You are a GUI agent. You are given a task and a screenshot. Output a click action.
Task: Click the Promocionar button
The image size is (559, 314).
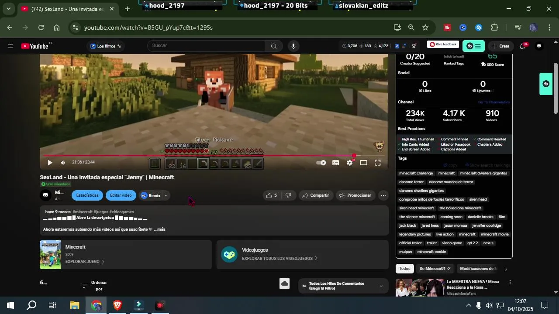point(355,195)
